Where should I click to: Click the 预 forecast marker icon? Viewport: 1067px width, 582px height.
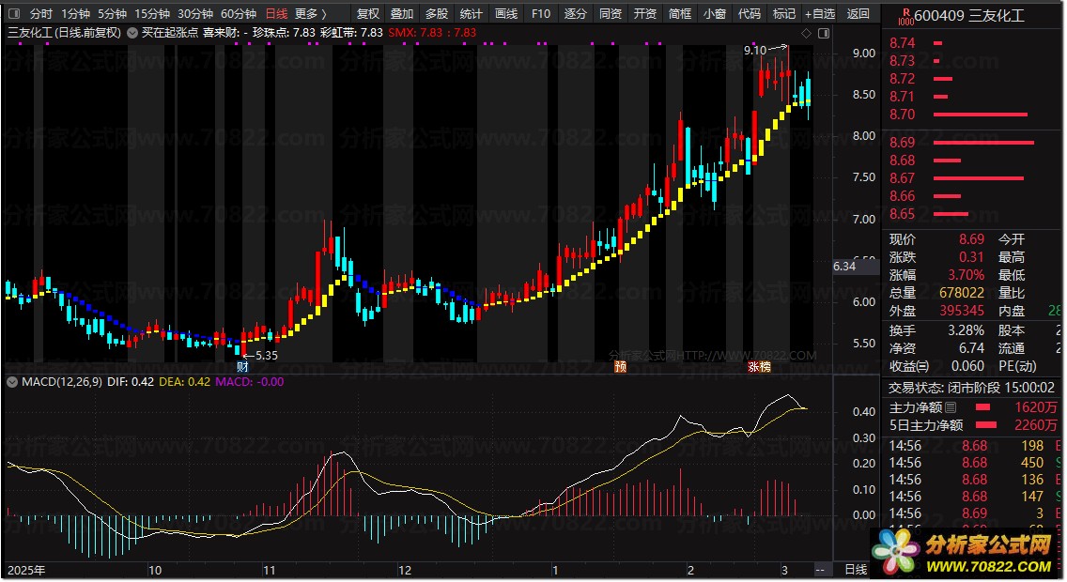click(620, 366)
